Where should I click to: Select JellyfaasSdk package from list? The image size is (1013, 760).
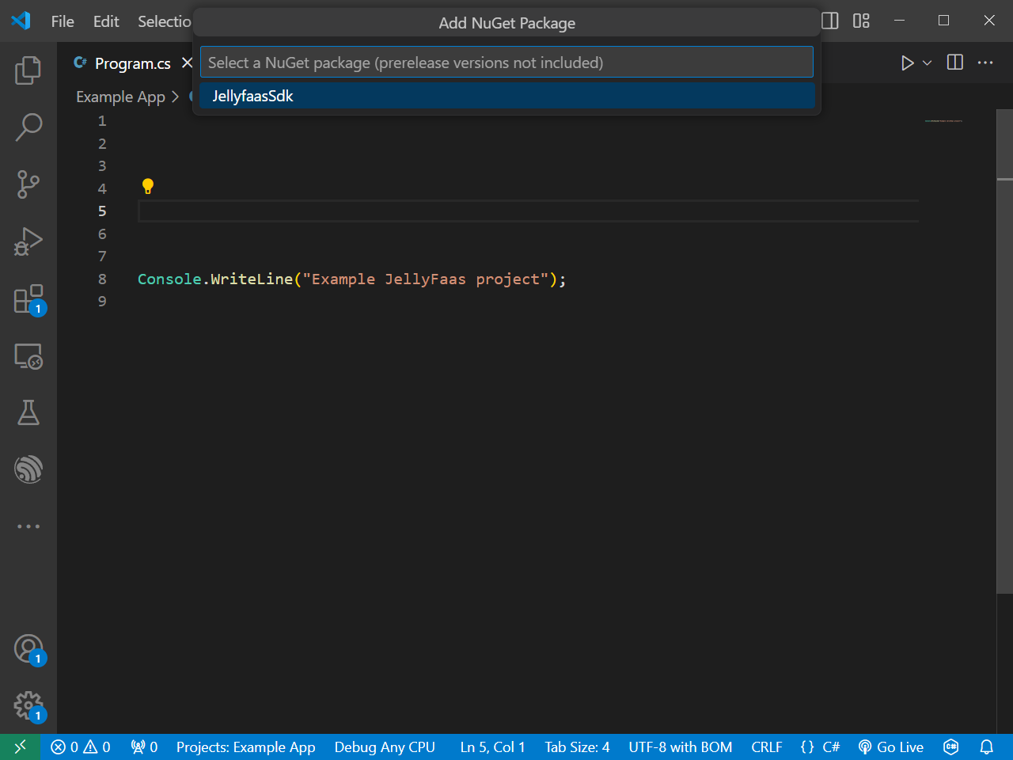click(506, 96)
